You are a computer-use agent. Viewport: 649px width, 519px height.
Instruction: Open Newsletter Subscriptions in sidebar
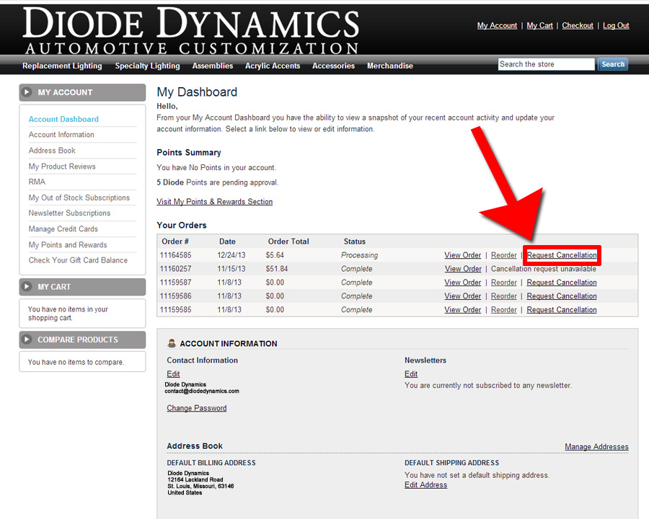[x=69, y=213]
